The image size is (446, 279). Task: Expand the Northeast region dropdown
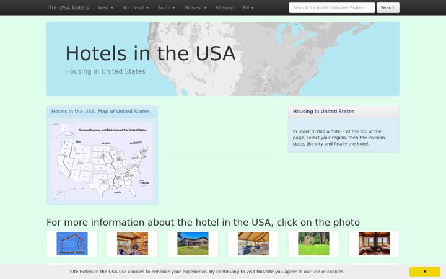(136, 7)
